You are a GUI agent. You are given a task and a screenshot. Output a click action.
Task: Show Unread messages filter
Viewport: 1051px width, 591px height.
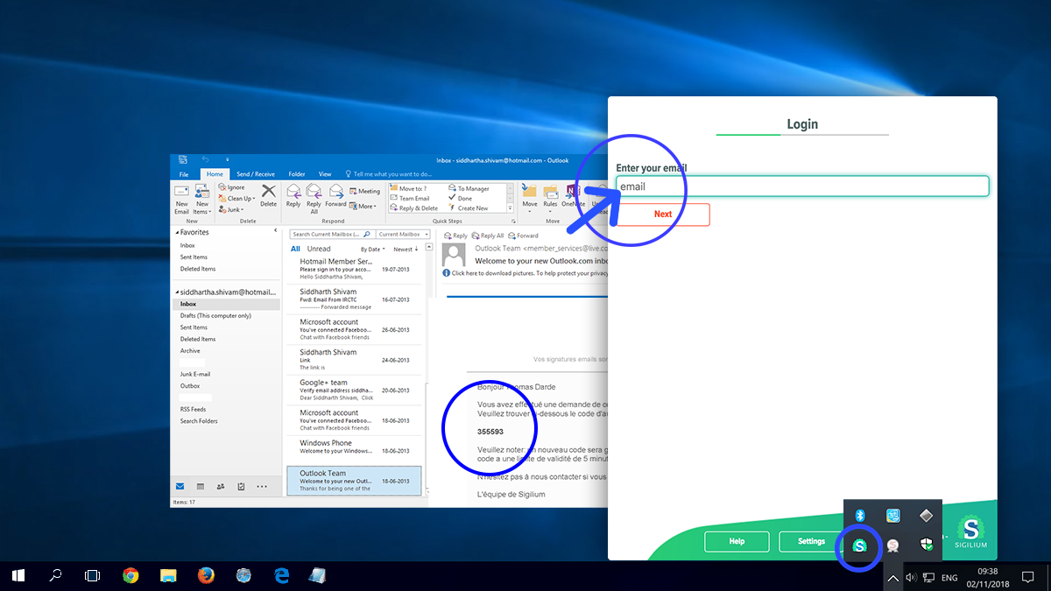coord(319,250)
